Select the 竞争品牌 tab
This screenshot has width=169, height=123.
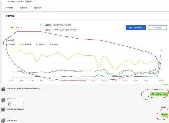pos(37,8)
